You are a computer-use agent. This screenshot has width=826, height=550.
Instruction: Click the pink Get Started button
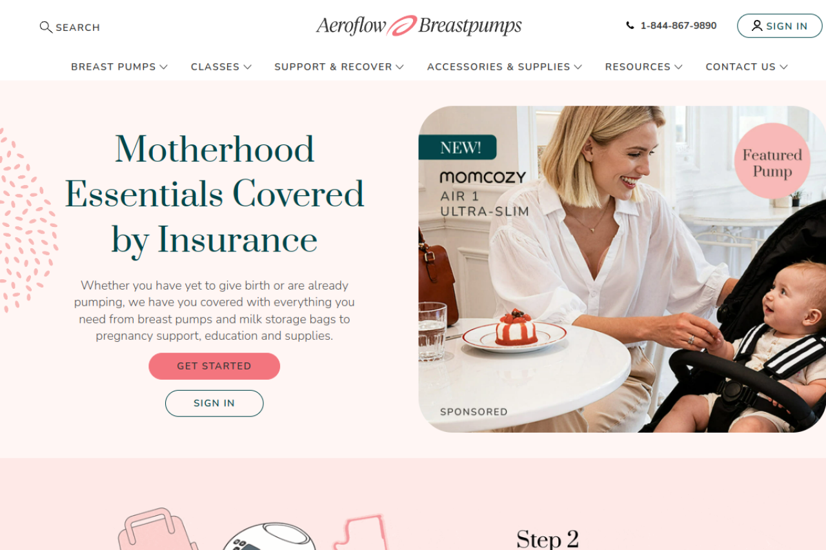(x=214, y=366)
